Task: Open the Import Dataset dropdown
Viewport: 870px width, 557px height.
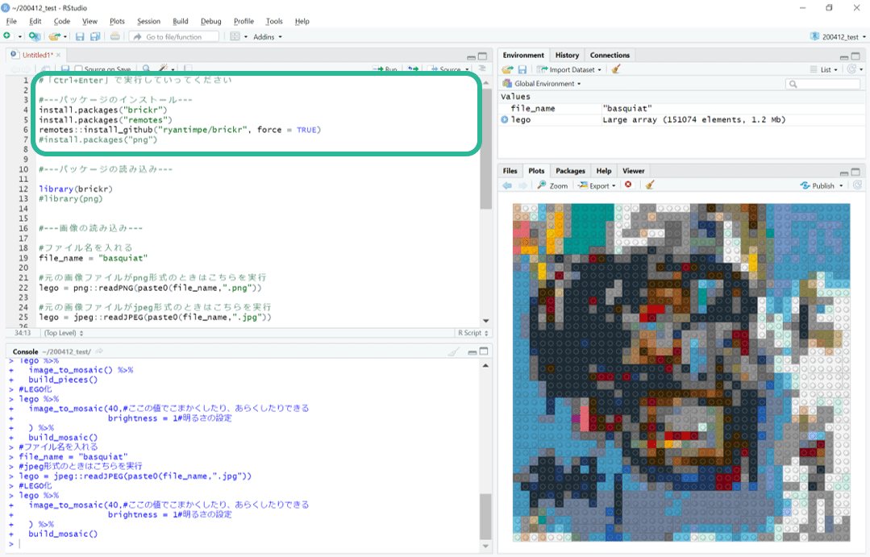Action: (569, 69)
